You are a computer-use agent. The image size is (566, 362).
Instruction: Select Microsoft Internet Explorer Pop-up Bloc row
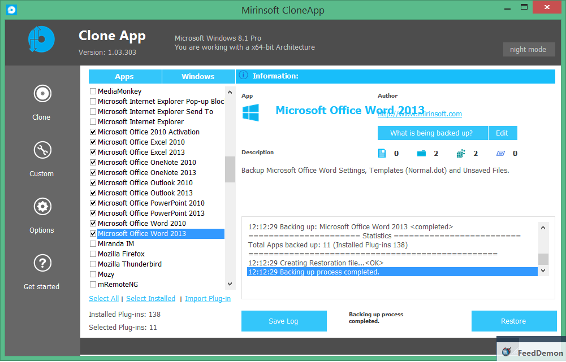tap(157, 102)
